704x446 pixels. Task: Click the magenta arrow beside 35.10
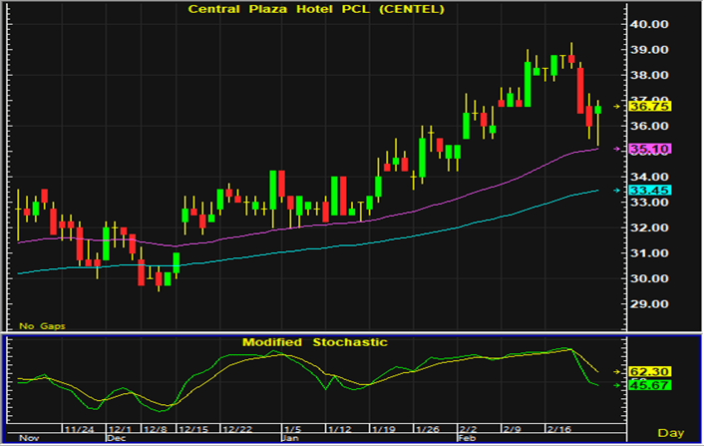pyautogui.click(x=617, y=149)
